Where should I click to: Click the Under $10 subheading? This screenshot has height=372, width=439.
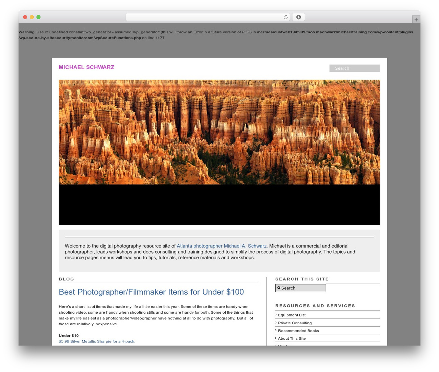point(69,336)
